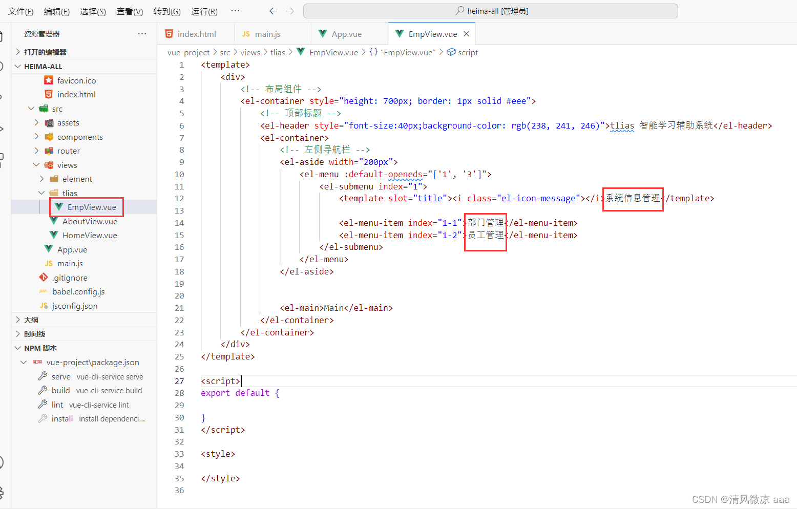Switch to the App.vue tab

point(349,34)
